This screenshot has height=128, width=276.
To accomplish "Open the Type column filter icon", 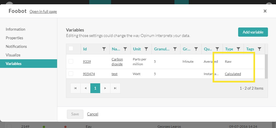I will point(238,49).
